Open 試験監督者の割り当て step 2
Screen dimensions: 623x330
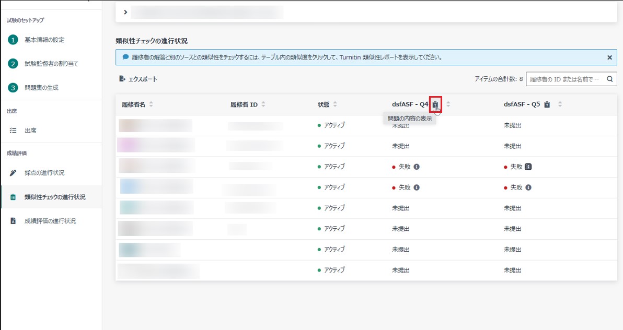click(x=51, y=64)
